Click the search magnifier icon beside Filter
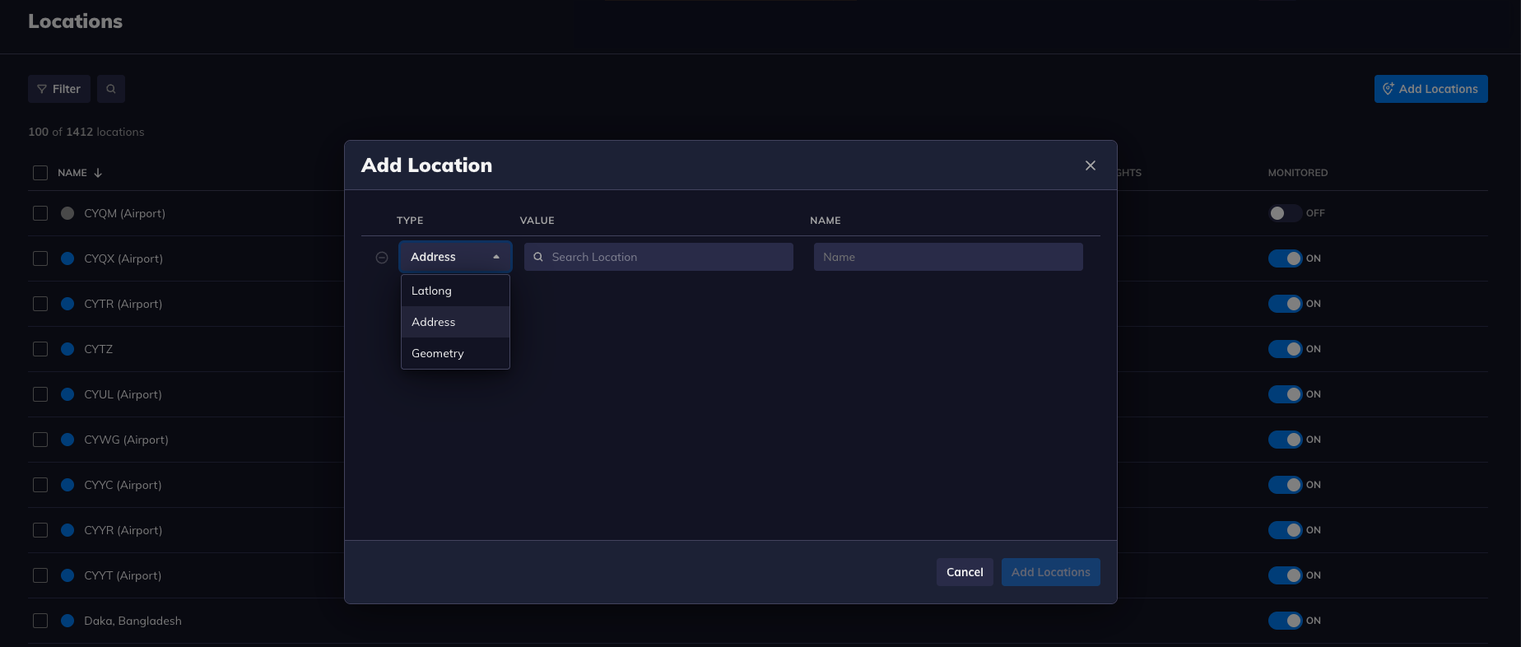1521x647 pixels. click(111, 89)
